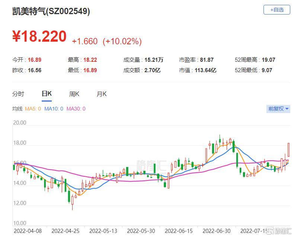Image resolution: width=294 pixels, height=237 pixels.
Task: Click the 18.00 price axis label
Action: 20,143
